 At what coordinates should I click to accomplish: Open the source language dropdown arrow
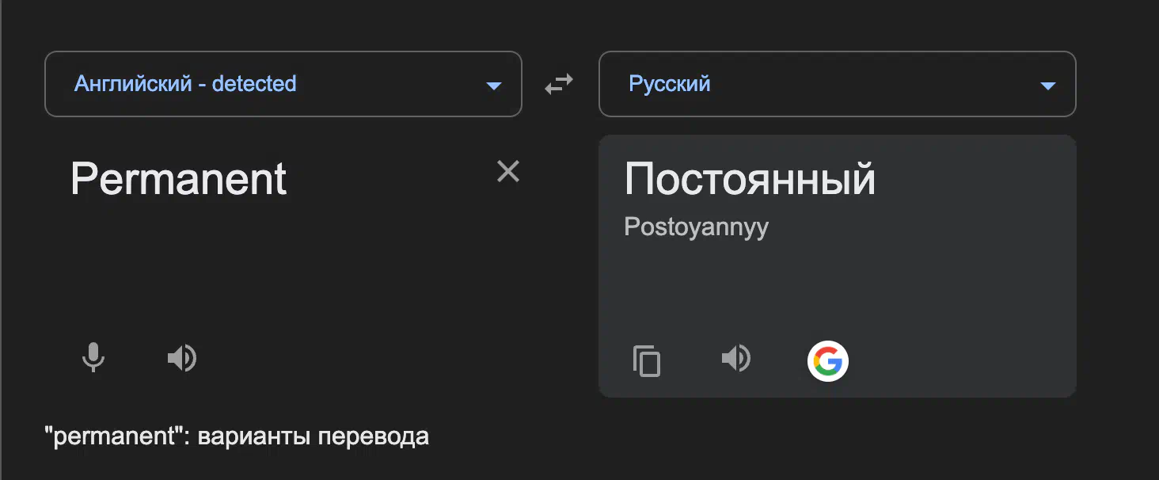tap(494, 86)
